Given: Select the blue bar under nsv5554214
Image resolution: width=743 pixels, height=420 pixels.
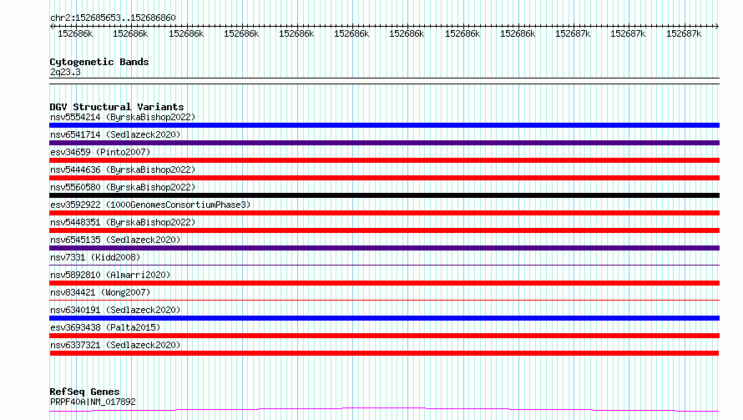Looking at the screenshot, I should click(x=384, y=125).
